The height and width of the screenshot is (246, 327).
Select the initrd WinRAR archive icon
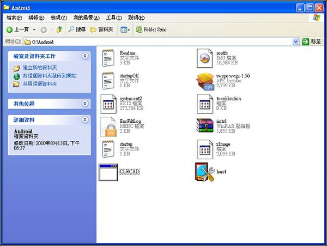click(x=207, y=125)
